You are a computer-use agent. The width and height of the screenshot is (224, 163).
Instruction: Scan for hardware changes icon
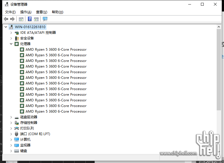(x=45, y=19)
